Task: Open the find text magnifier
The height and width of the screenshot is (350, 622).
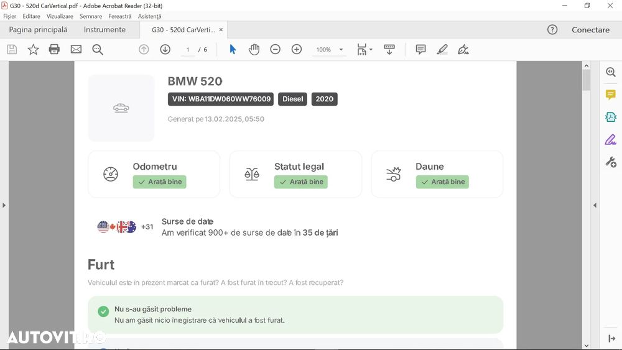Action: point(98,50)
